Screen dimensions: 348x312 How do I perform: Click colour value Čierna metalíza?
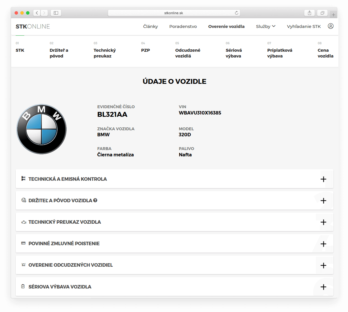115,155
